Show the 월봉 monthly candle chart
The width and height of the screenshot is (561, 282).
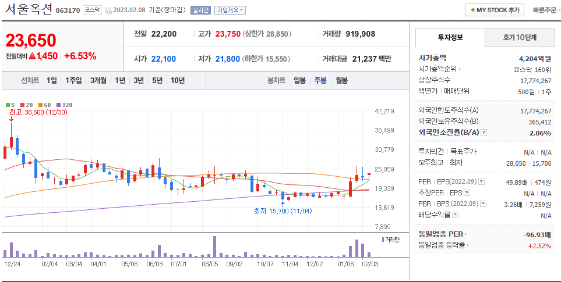point(341,80)
